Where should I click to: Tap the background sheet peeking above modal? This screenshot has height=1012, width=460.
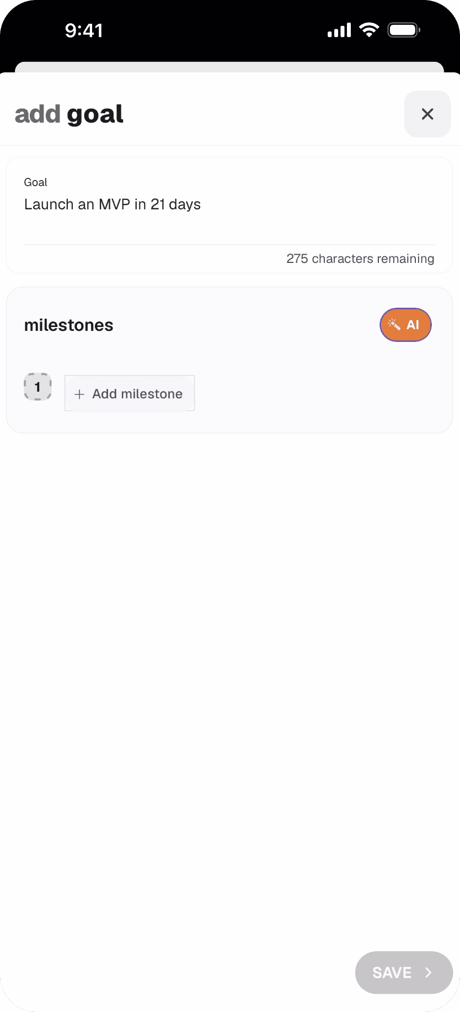click(x=229, y=67)
